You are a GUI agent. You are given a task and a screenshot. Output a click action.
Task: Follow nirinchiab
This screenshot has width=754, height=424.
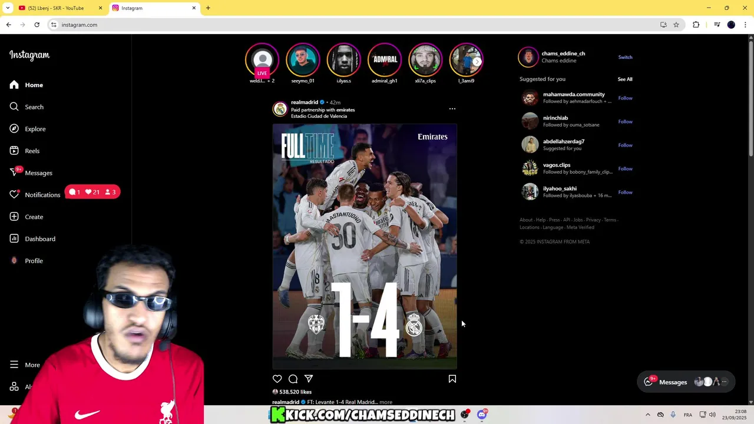[625, 121]
